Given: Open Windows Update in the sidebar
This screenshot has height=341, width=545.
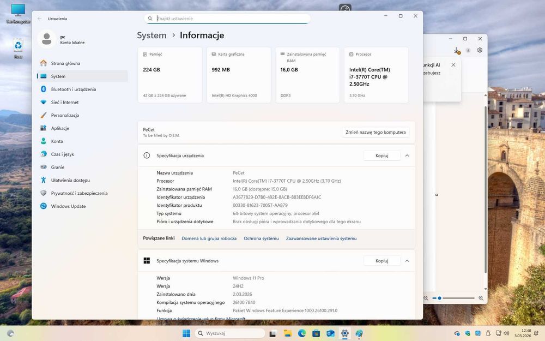Looking at the screenshot, I should click(x=82, y=206).
